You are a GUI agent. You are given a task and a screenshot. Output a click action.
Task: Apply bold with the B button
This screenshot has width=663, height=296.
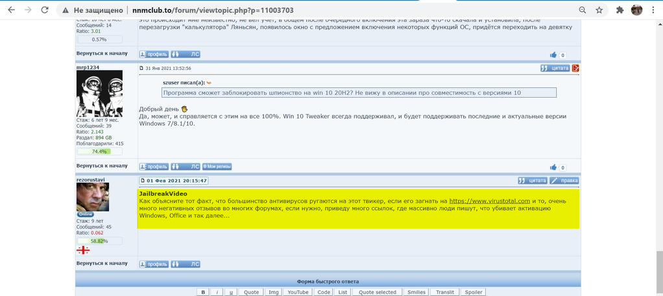click(x=203, y=292)
